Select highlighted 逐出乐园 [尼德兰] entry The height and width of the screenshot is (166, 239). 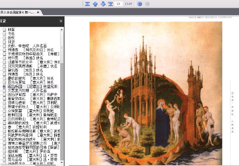point(33,87)
